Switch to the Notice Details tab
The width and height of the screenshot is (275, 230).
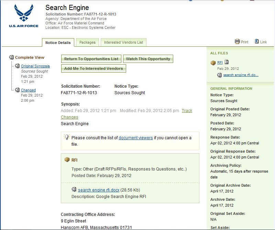(58, 43)
